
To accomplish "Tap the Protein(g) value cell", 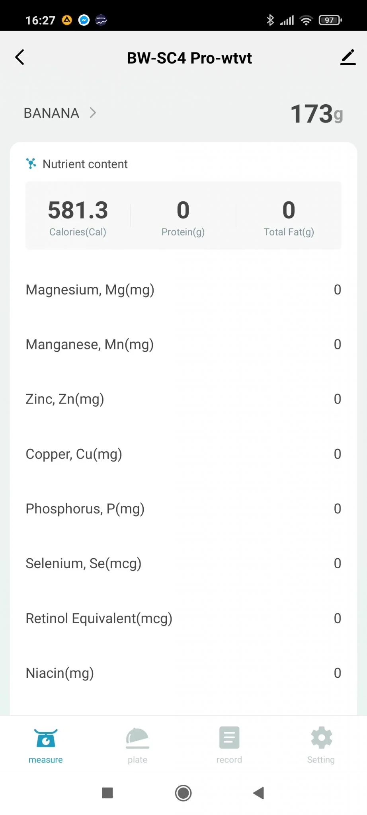I will [x=183, y=217].
